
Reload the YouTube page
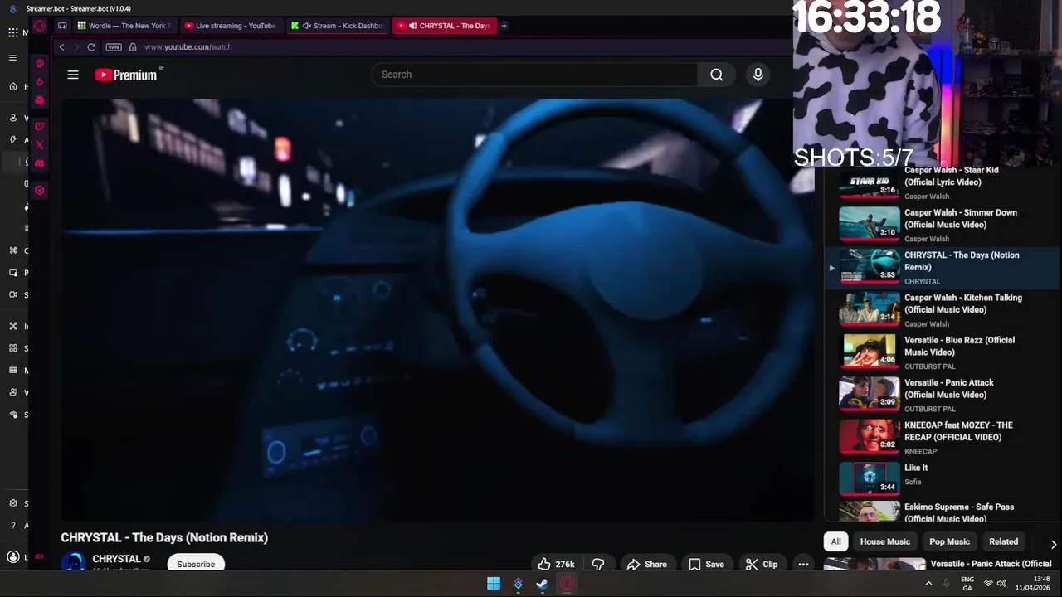[x=91, y=47]
